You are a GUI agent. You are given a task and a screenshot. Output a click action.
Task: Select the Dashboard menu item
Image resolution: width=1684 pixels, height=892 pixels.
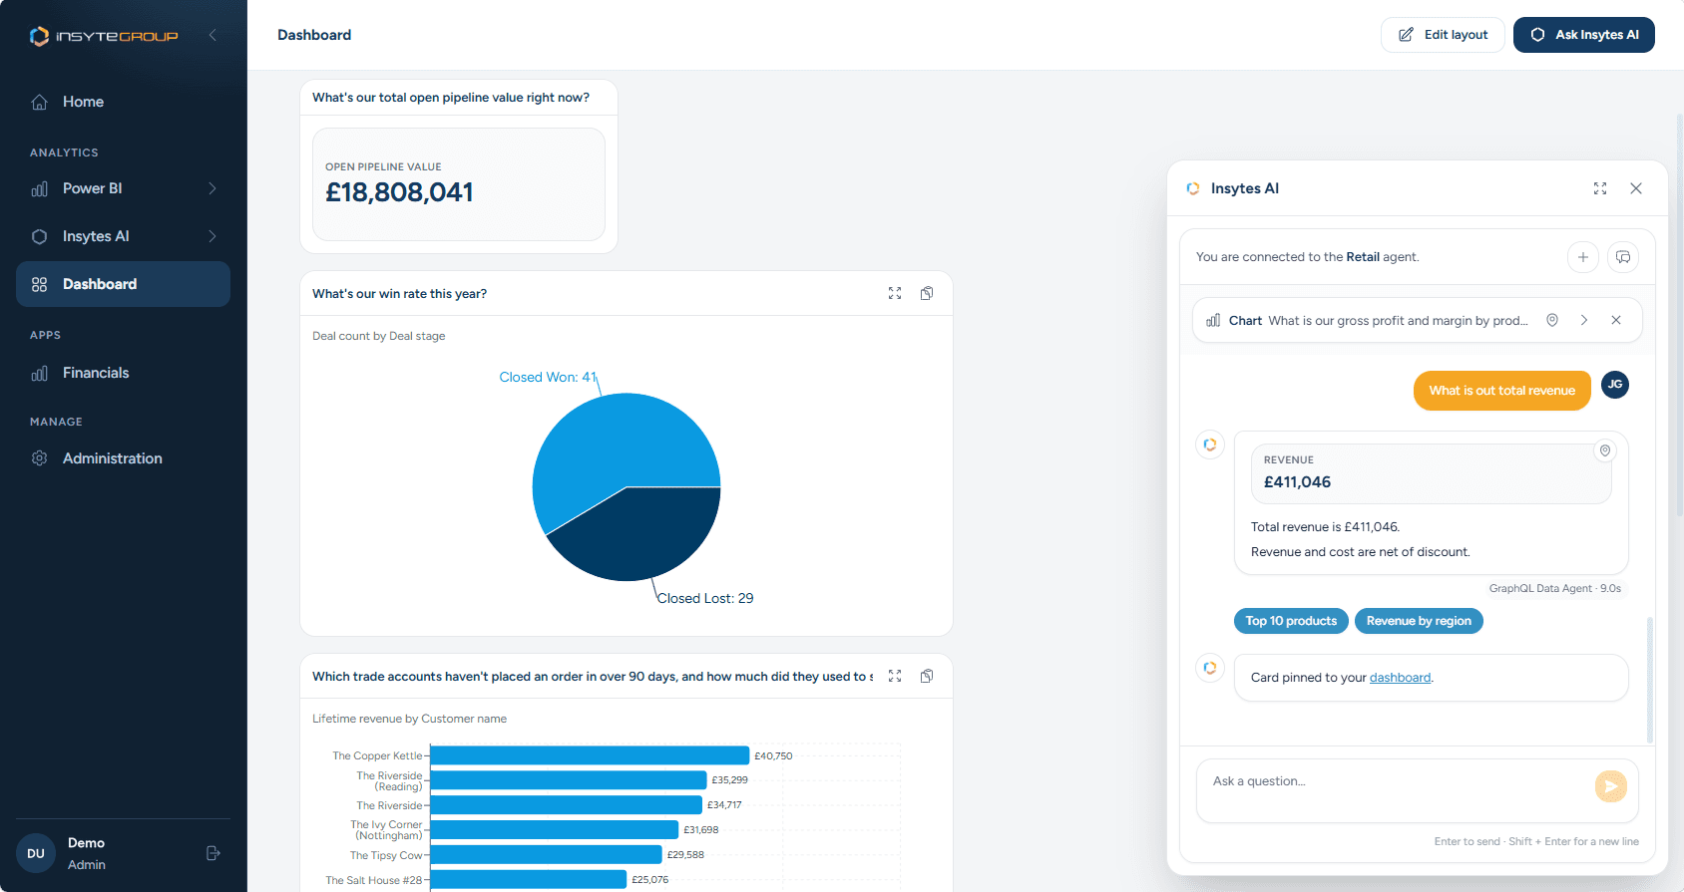[123, 284]
